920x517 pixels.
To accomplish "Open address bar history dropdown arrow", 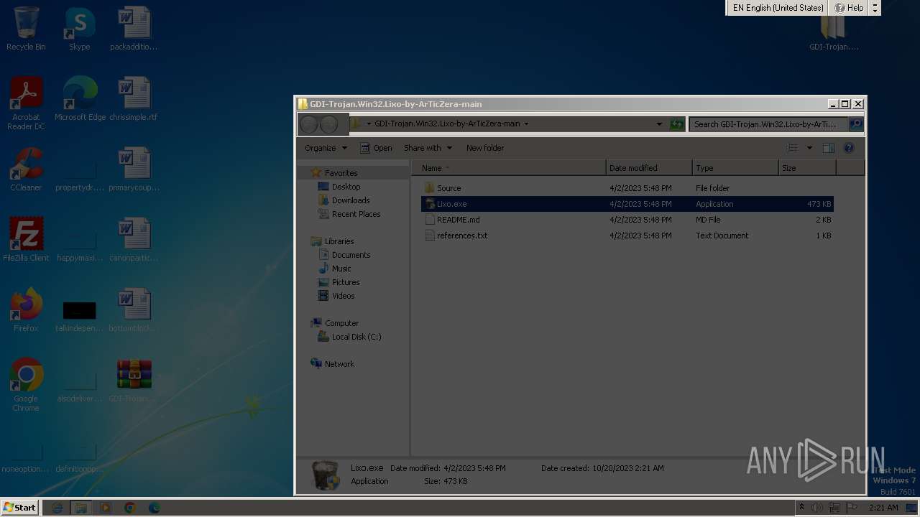I will pos(659,124).
